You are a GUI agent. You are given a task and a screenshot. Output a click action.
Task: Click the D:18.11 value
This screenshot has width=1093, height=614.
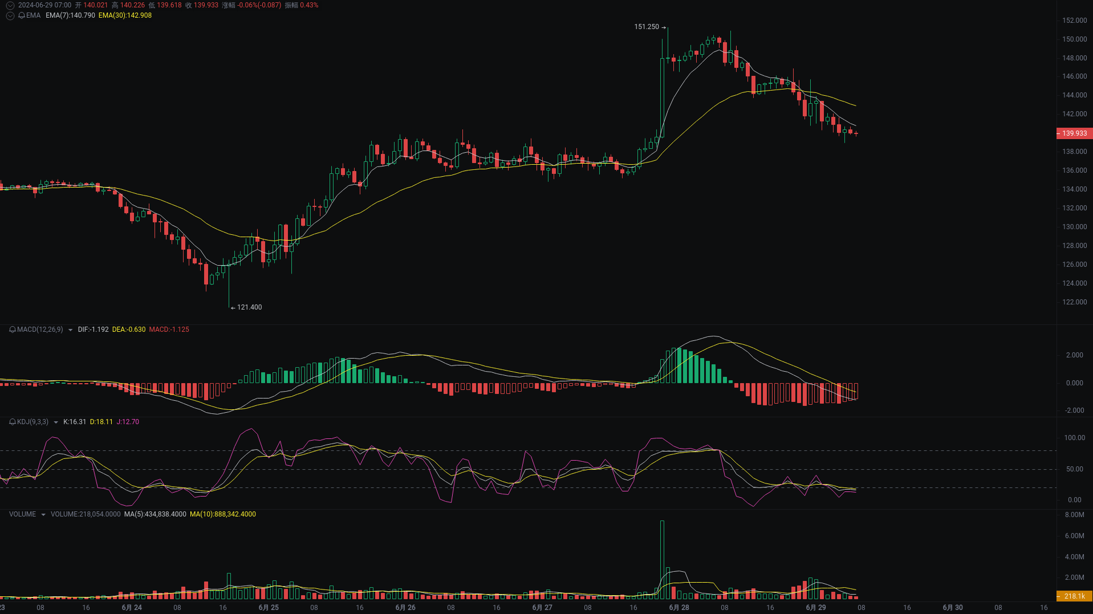101,422
